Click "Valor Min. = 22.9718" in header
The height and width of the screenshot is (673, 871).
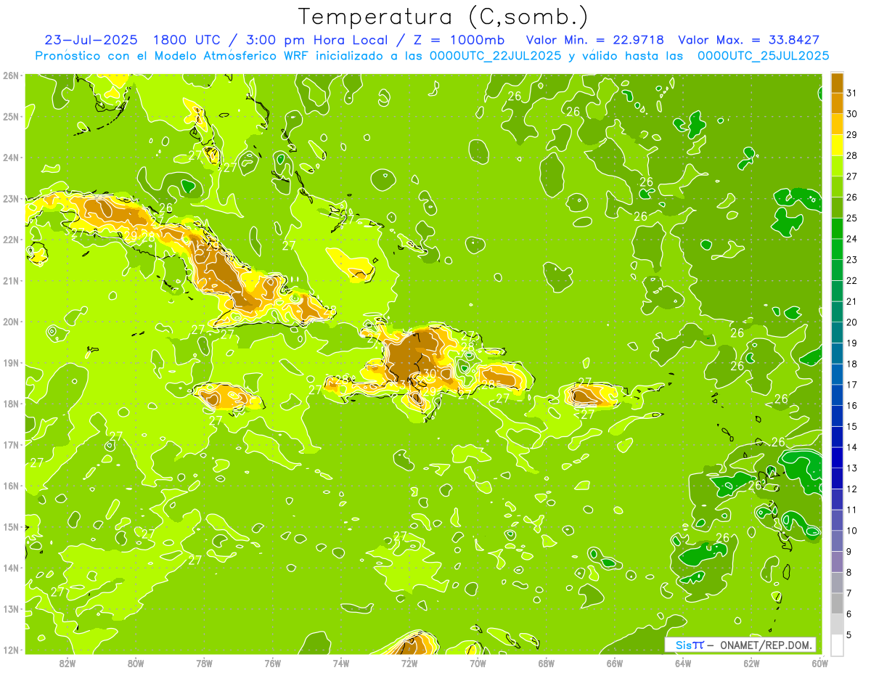595,40
